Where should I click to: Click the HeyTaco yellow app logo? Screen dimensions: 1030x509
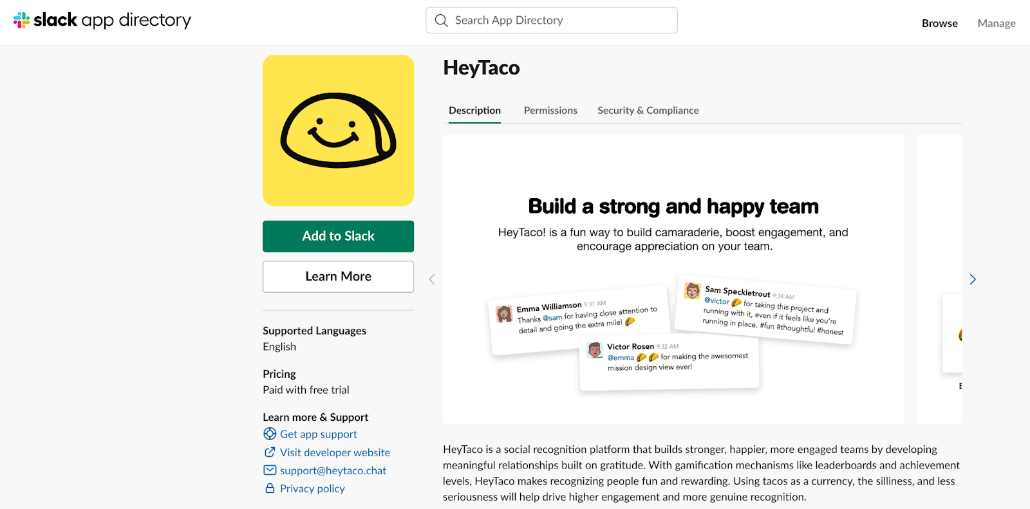point(338,131)
